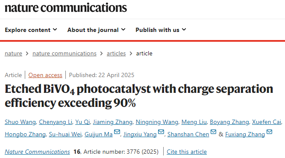
Task: Click the nature communications logo
Action: point(66,8)
